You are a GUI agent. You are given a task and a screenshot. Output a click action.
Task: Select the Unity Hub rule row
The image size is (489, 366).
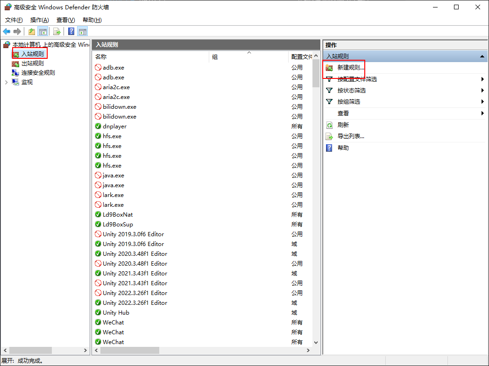click(203, 312)
